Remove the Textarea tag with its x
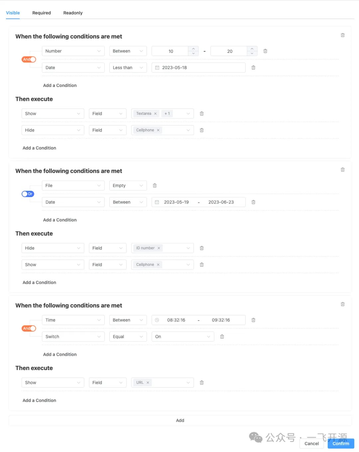Viewport: 359px width, 452px height. tap(155, 113)
